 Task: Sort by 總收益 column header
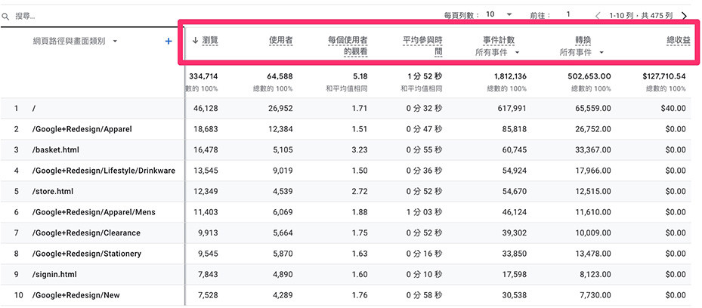click(679, 40)
